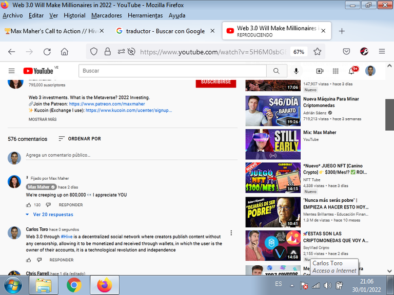
Task: View site security via the padlock icon
Action: pyautogui.click(x=108, y=52)
